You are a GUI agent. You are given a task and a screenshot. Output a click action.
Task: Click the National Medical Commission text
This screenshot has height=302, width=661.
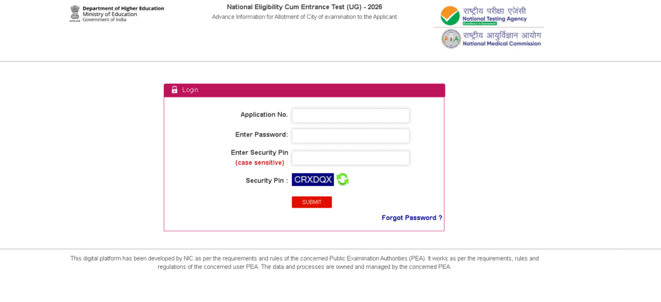pos(502,43)
